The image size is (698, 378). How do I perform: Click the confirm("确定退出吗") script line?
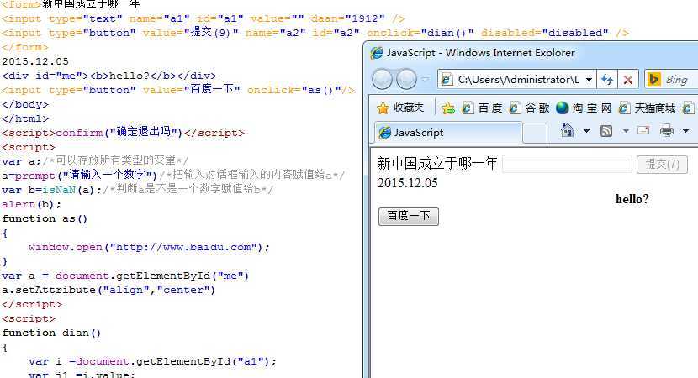pos(123,133)
